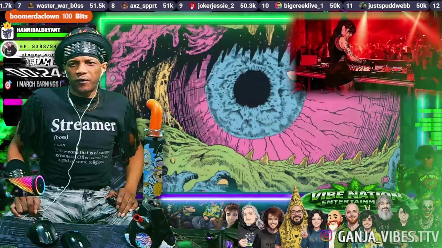Screen dimensions: 442x248
Task: Select axz_spprt name in ticker
Action: 143,6
